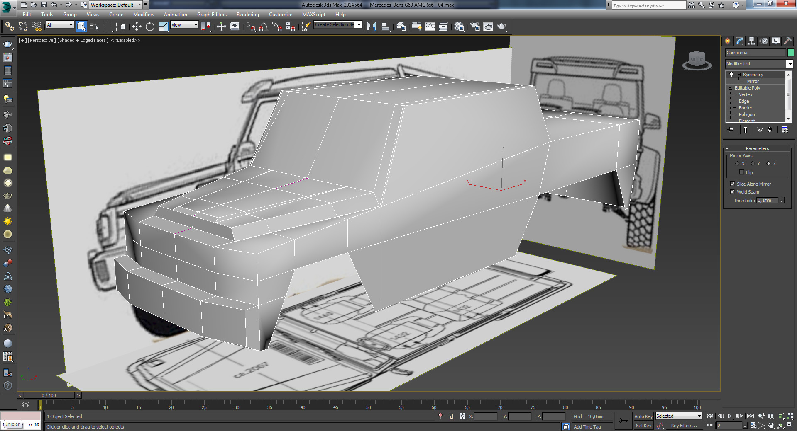Open the Display panel tab
The height and width of the screenshot is (431, 797).
775,41
